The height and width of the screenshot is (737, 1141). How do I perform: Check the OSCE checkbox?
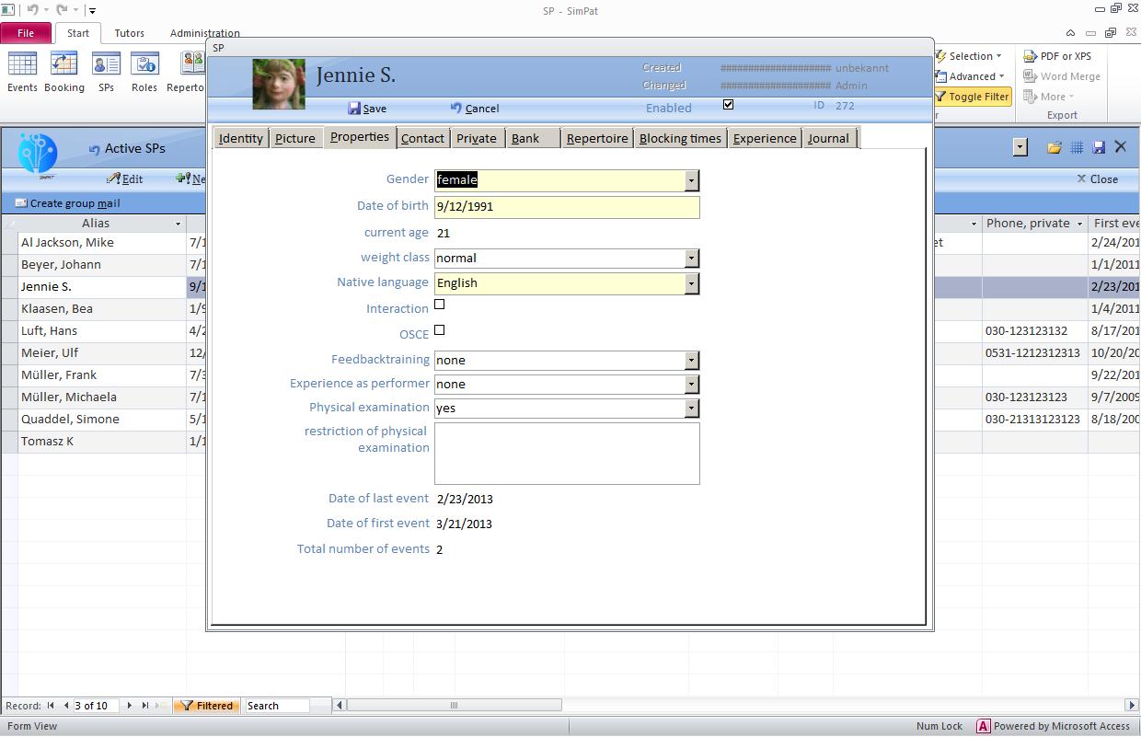point(439,328)
